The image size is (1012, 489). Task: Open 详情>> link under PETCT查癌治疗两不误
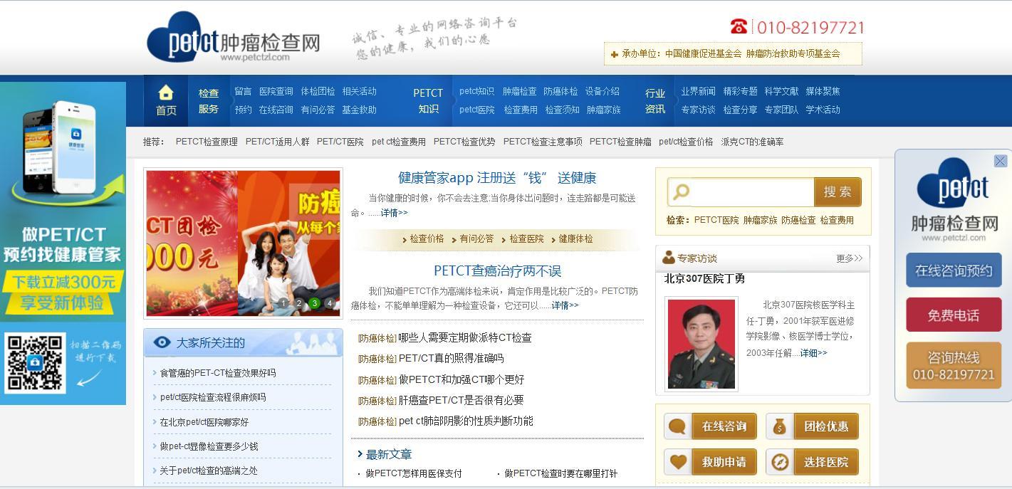(x=565, y=305)
